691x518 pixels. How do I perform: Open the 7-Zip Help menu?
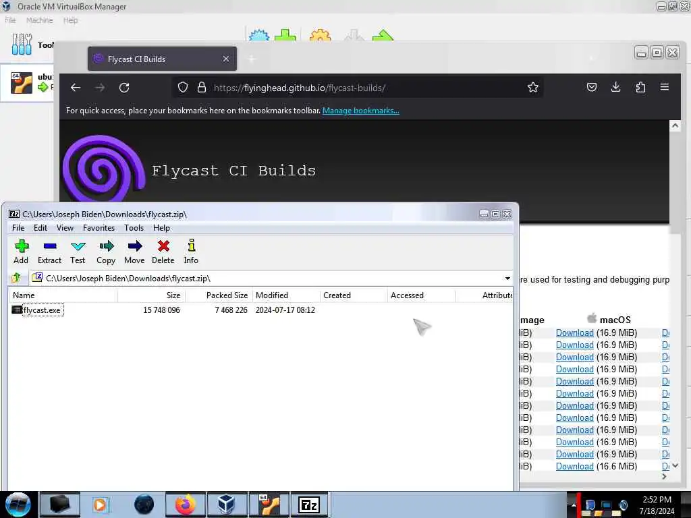point(161,228)
